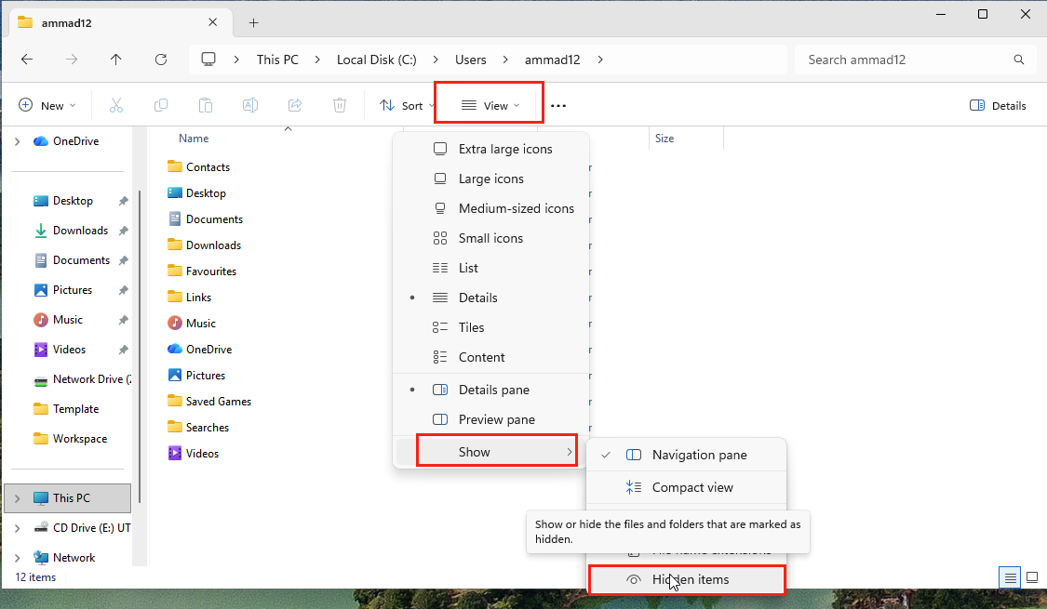Choose Tiles layout from View menu

(x=471, y=327)
